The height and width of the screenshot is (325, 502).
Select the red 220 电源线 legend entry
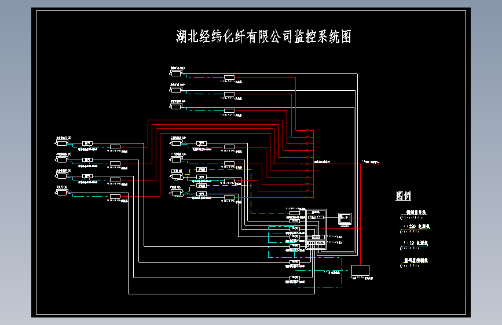(x=415, y=228)
